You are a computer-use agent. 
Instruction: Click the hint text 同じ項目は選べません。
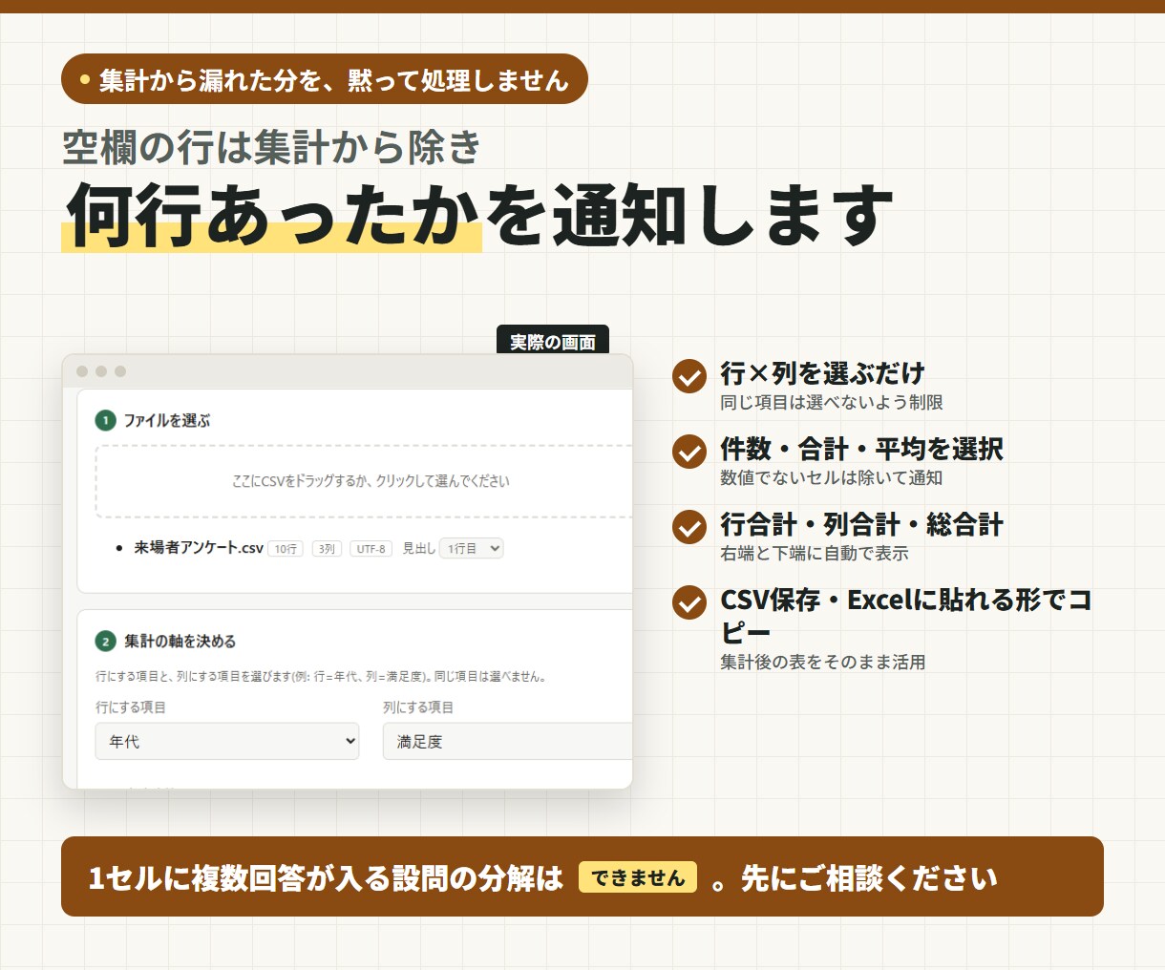pyautogui.click(x=491, y=676)
